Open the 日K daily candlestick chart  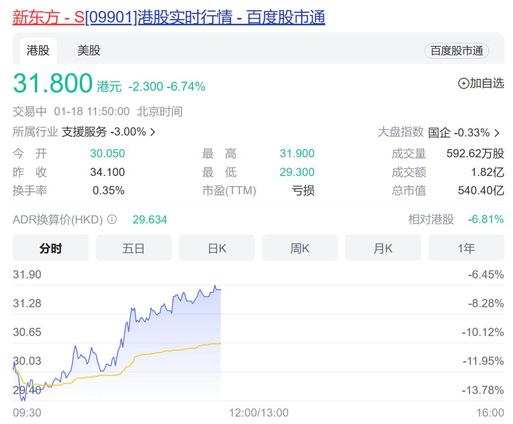click(x=217, y=248)
